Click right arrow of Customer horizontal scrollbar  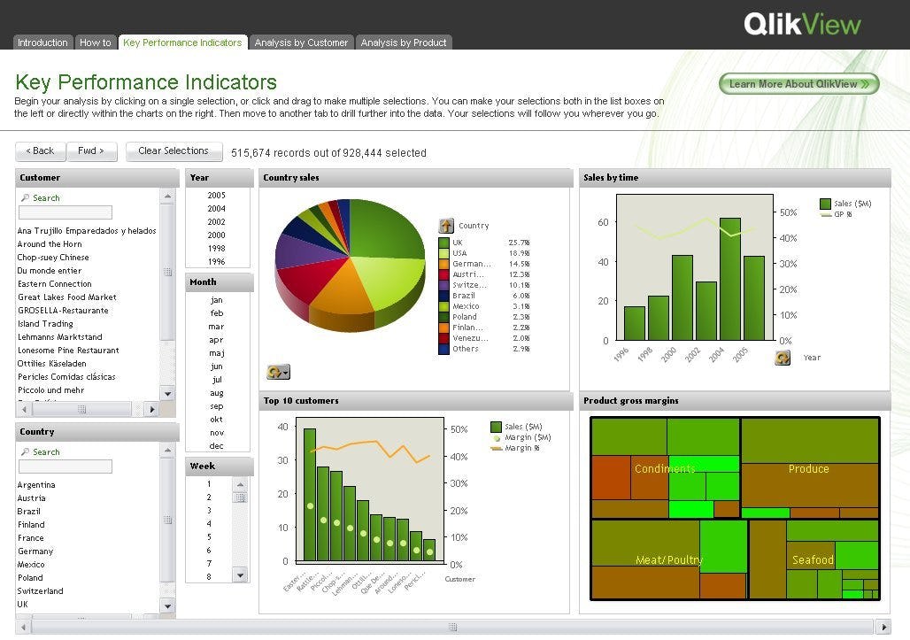[151, 409]
